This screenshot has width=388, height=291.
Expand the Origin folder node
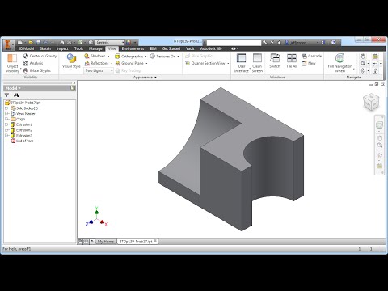6,119
